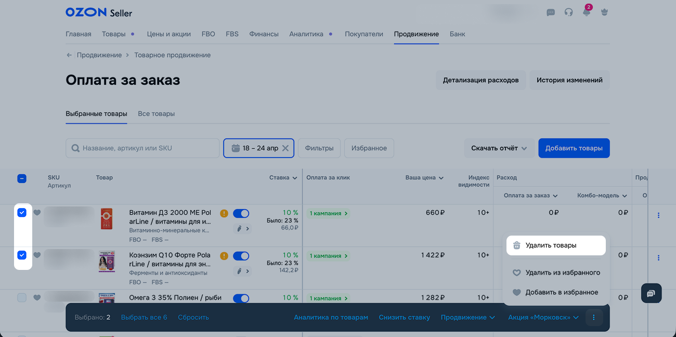The image size is (676, 337).
Task: Tick the checkbox for Омега 3 product
Action: point(22,297)
